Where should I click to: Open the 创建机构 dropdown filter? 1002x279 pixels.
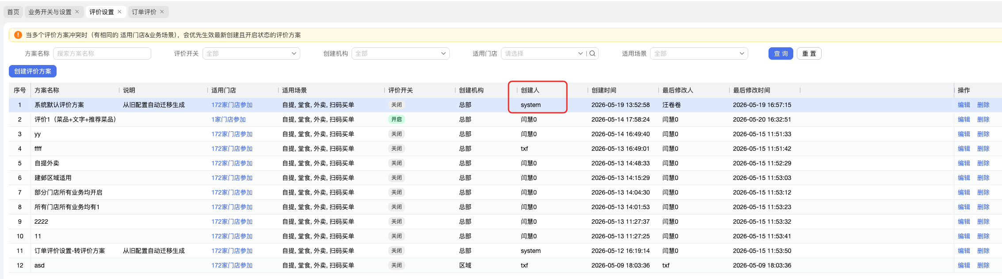[401, 54]
